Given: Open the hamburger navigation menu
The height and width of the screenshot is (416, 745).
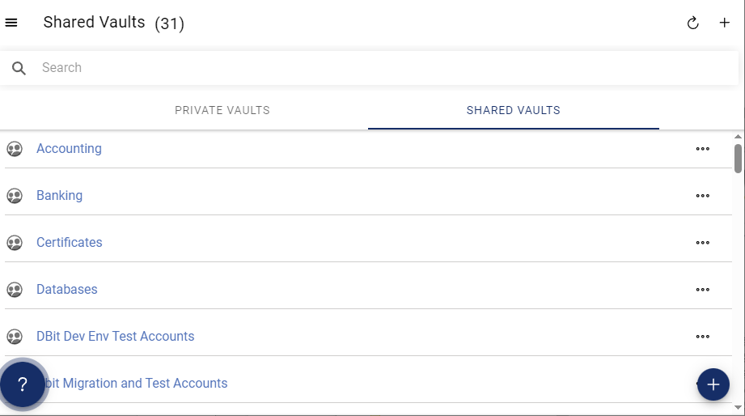Looking at the screenshot, I should point(11,23).
